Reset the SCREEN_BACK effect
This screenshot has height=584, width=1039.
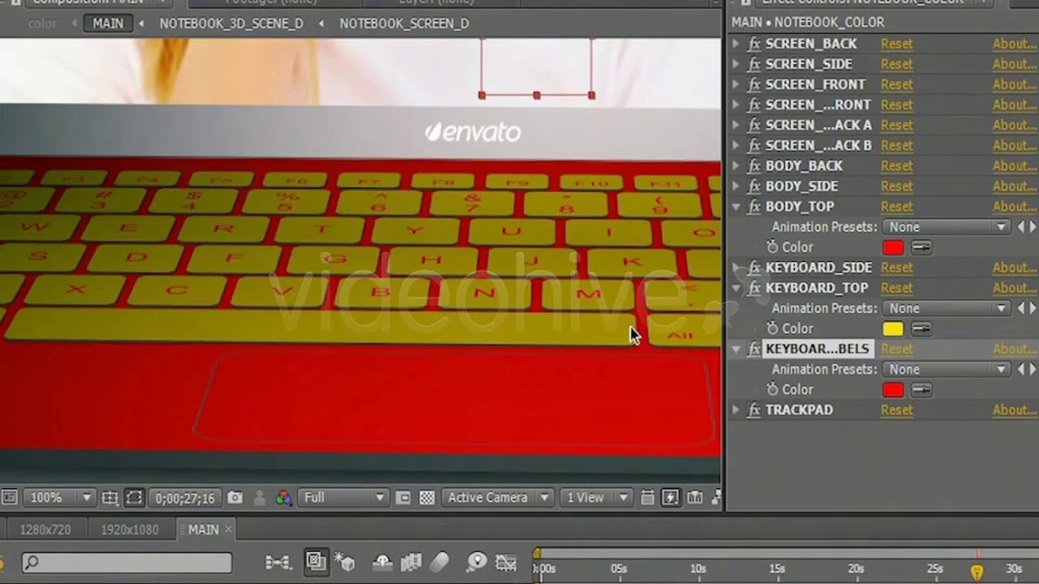click(x=897, y=44)
